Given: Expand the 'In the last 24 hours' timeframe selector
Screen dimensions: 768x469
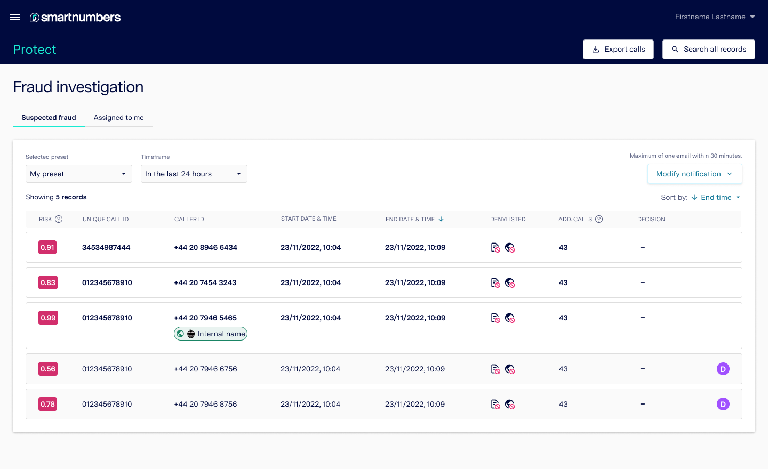Looking at the screenshot, I should 194,173.
